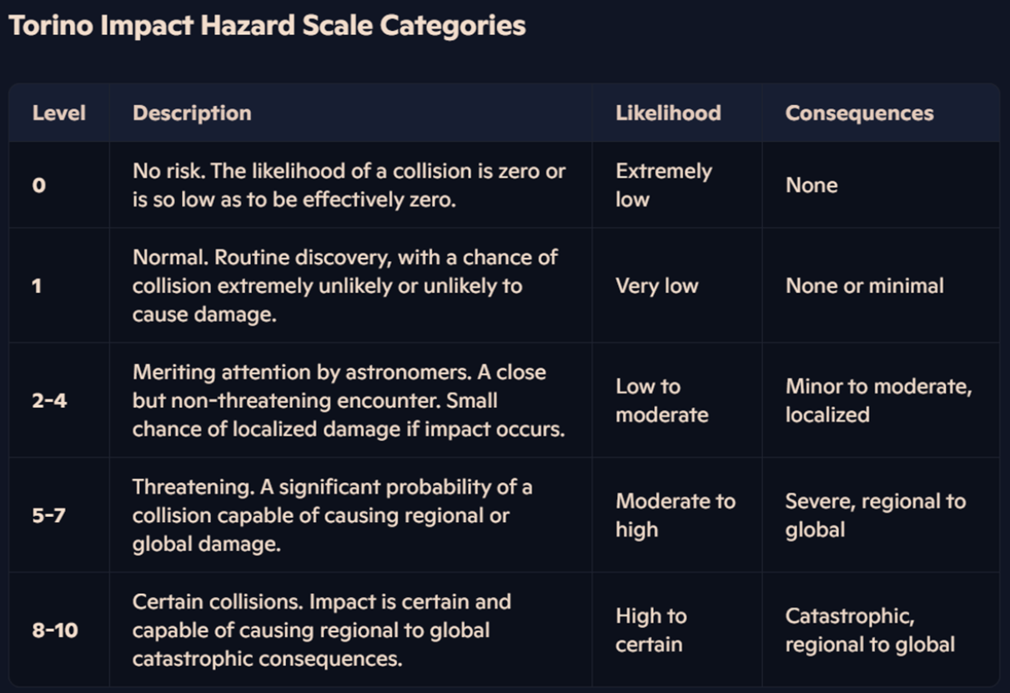Click the level 0 cell
The height and width of the screenshot is (693, 1010).
pos(39,185)
